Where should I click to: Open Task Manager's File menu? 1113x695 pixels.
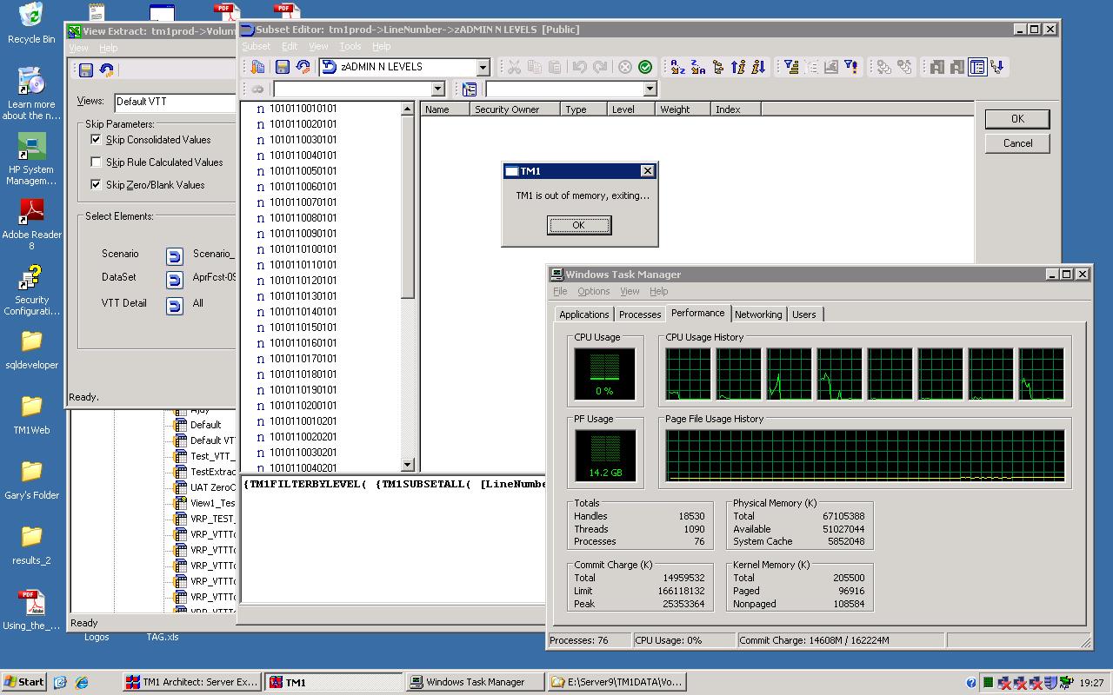coord(560,291)
